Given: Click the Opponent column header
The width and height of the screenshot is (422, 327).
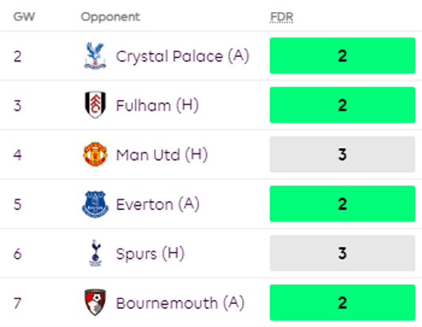Looking at the screenshot, I should click(x=110, y=17).
